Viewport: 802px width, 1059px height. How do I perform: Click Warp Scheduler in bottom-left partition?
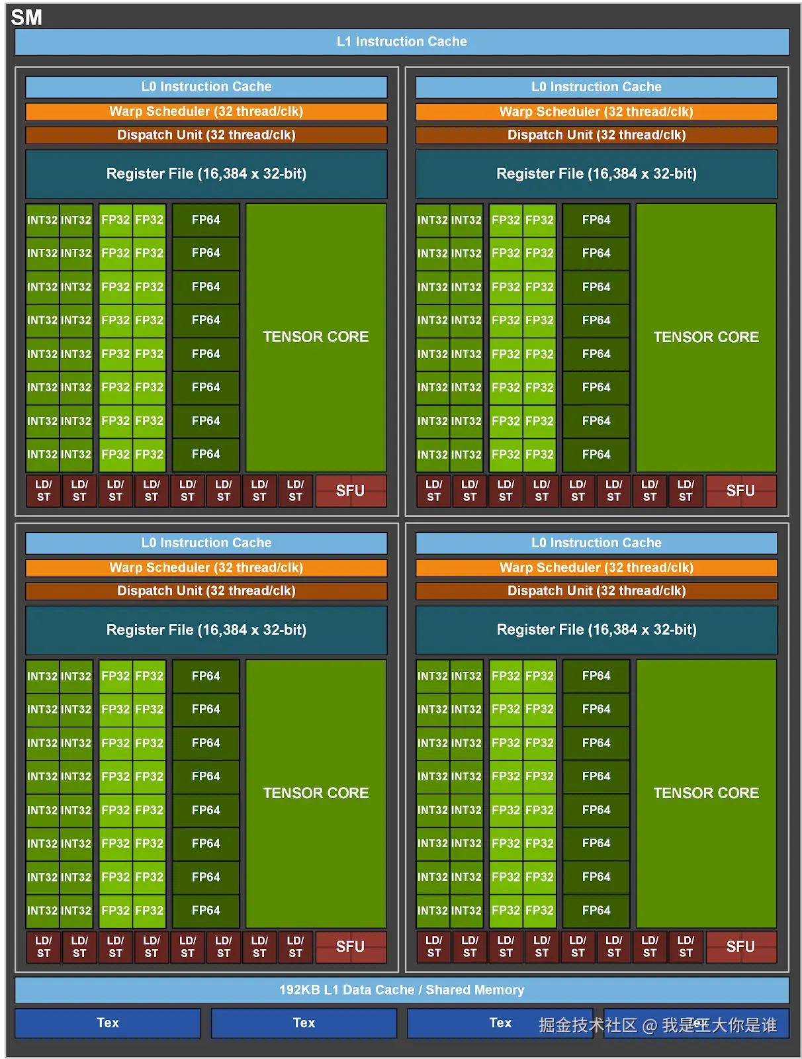click(206, 567)
